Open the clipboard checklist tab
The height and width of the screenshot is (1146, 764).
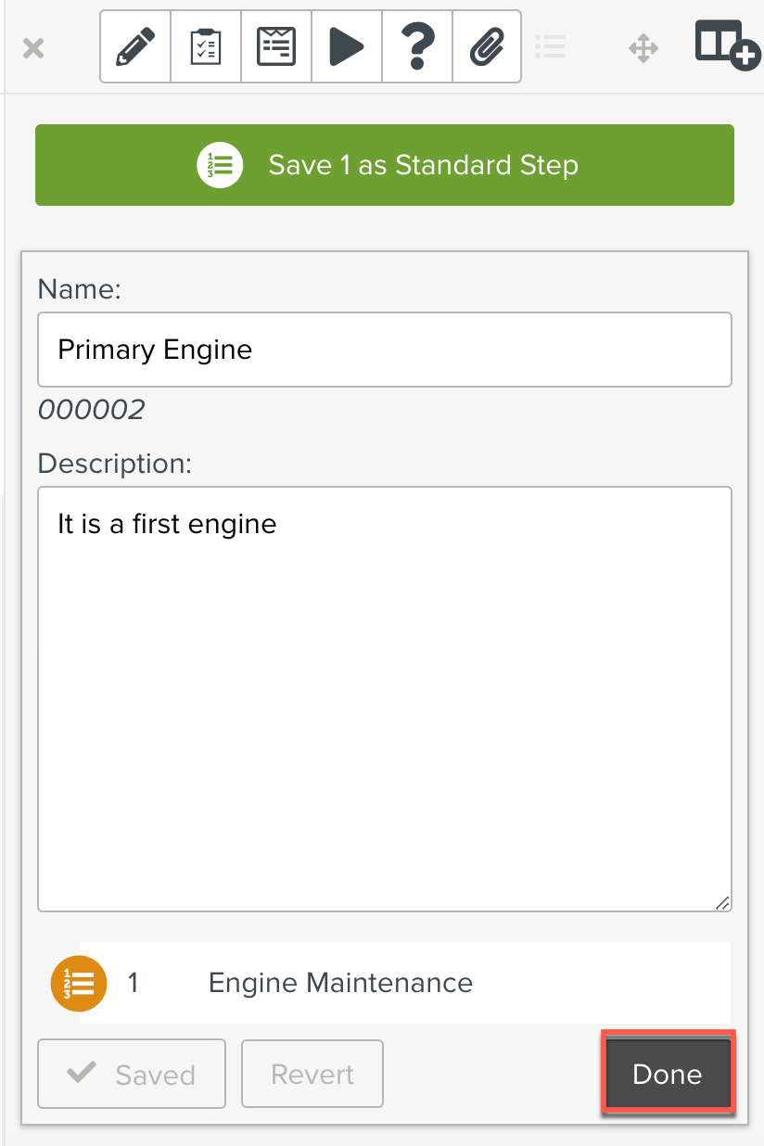point(206,46)
